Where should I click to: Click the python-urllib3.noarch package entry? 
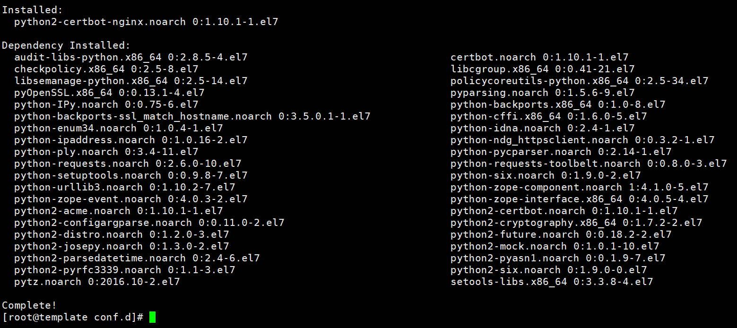[x=124, y=187]
